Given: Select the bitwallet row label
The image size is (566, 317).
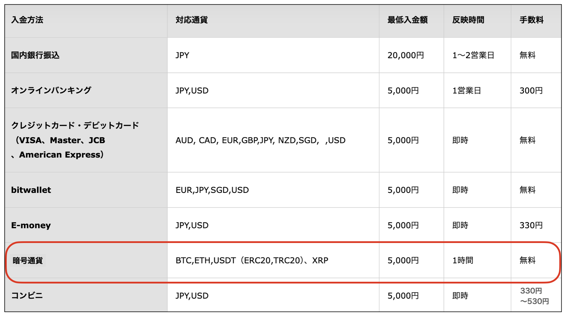Looking at the screenshot, I should click(x=31, y=190).
